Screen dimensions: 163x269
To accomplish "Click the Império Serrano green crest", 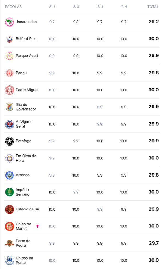I will (9, 192).
